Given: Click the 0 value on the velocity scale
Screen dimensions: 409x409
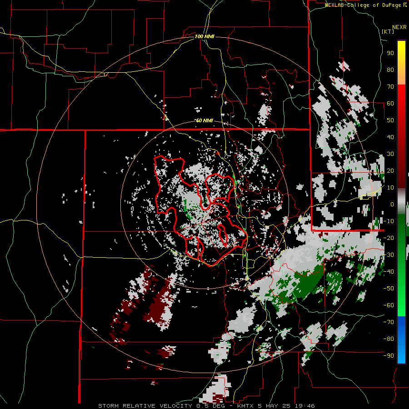Looking at the screenshot, I should 392,204.
